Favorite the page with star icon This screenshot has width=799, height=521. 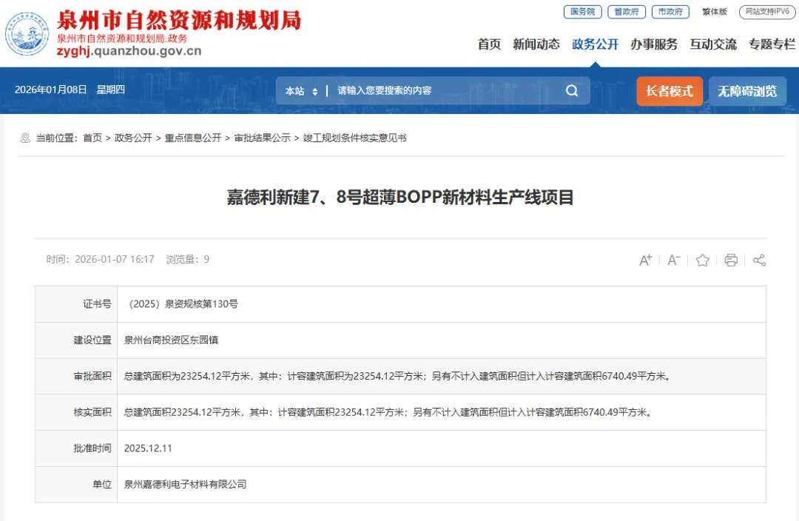pos(702,260)
